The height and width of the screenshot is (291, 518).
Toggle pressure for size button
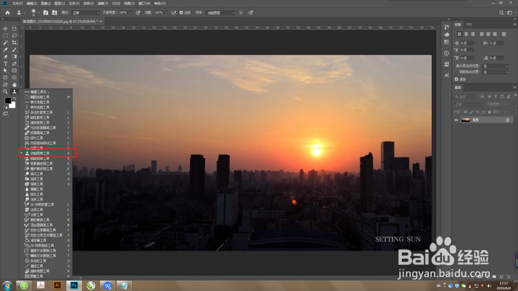pyautogui.click(x=251, y=12)
